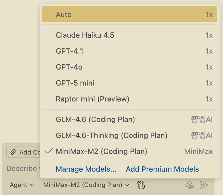Select checked MiniMax-M2 (Coding Plan) item
This screenshot has width=223, height=195.
click(x=130, y=151)
